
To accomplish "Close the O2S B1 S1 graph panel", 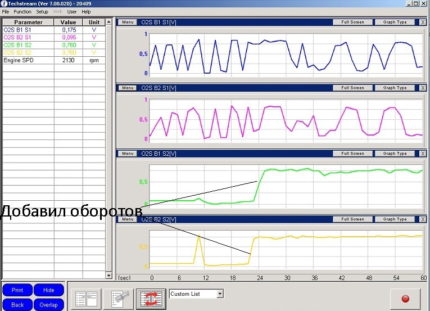I will click(x=423, y=22).
